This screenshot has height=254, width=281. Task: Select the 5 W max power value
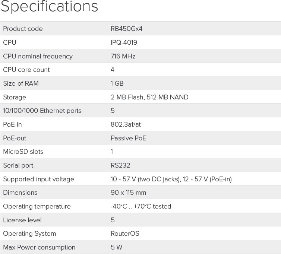[x=117, y=247]
